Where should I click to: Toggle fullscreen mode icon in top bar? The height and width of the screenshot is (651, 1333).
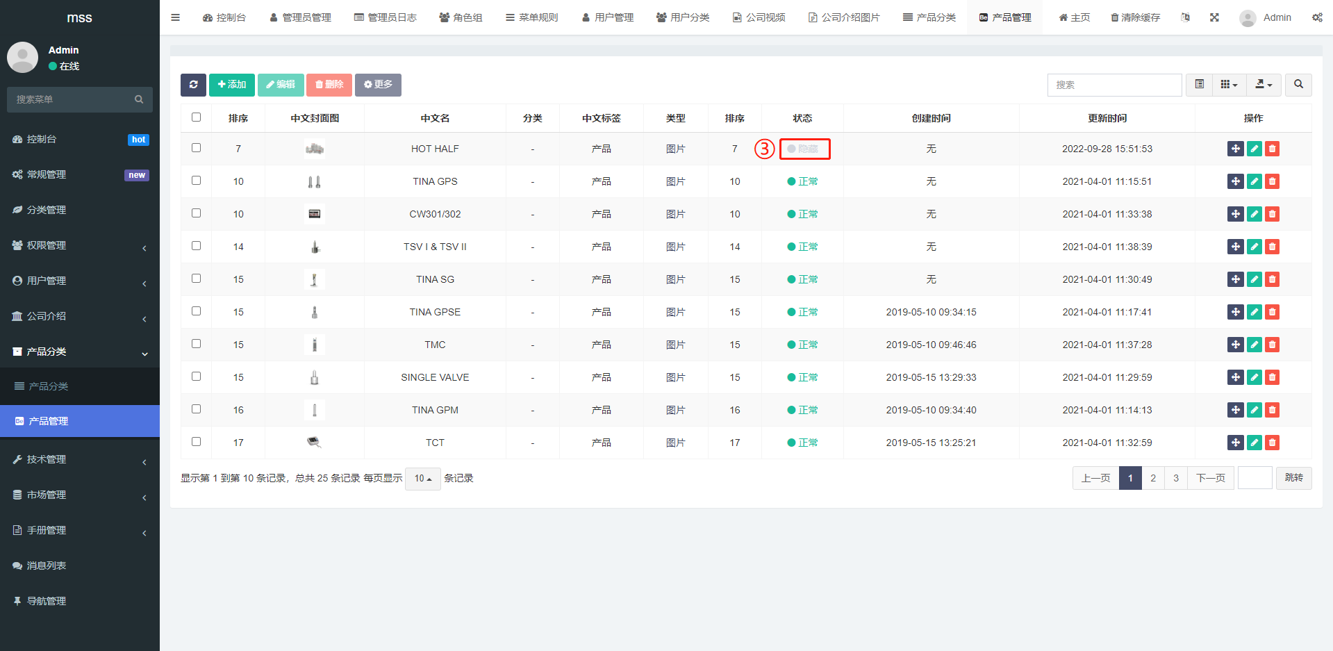point(1214,17)
